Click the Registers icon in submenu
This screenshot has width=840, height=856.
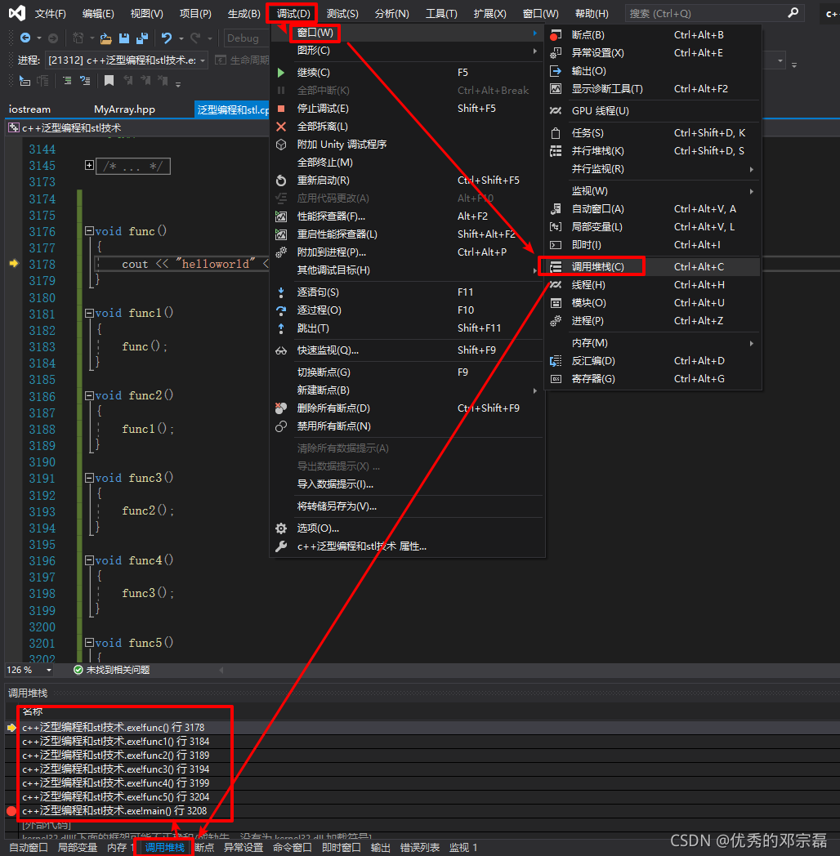pyautogui.click(x=556, y=379)
